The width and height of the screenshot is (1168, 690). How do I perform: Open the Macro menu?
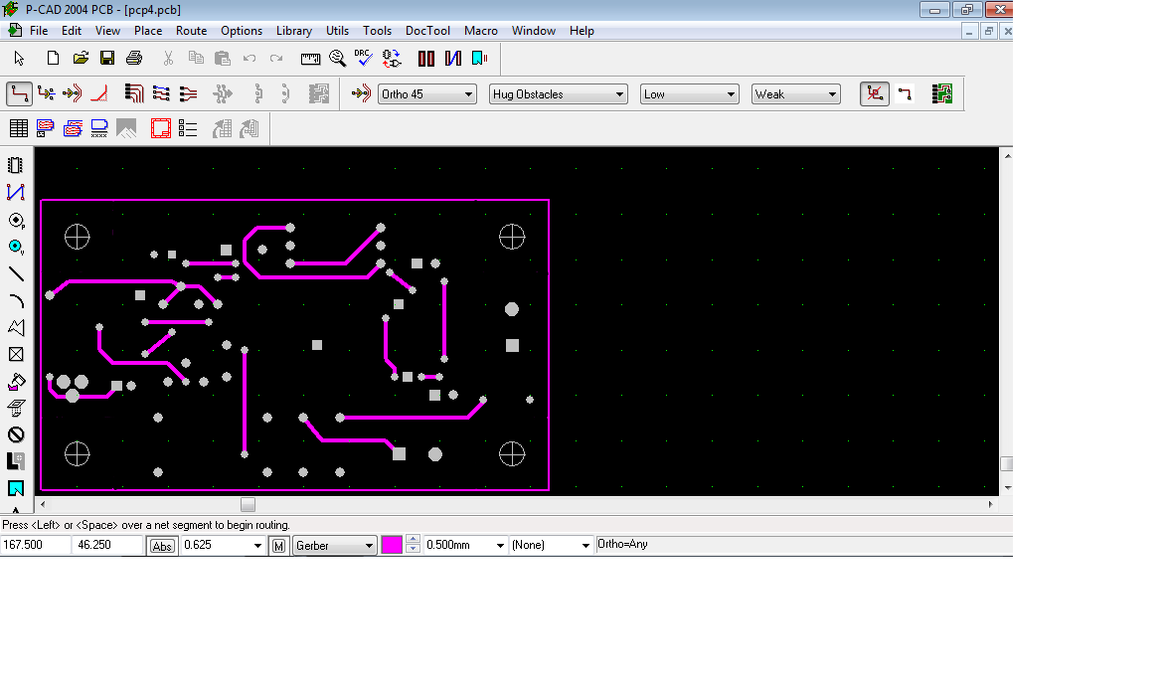pyautogui.click(x=480, y=31)
